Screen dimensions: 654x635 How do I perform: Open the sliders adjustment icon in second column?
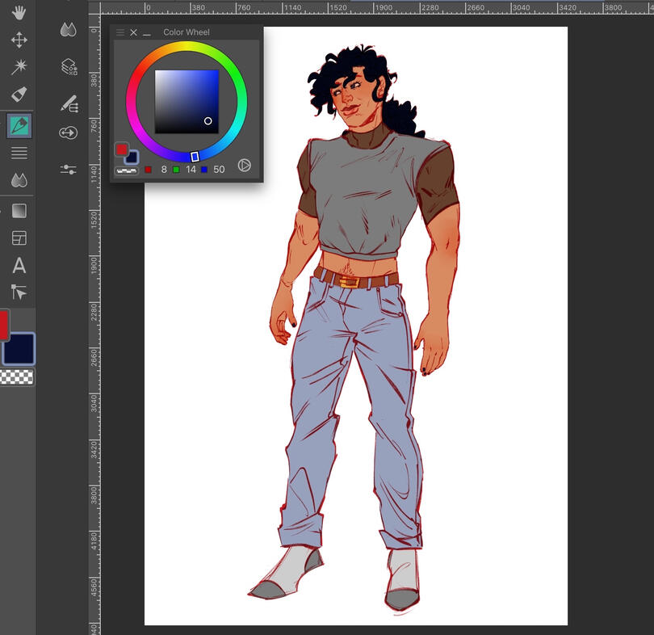(x=69, y=169)
